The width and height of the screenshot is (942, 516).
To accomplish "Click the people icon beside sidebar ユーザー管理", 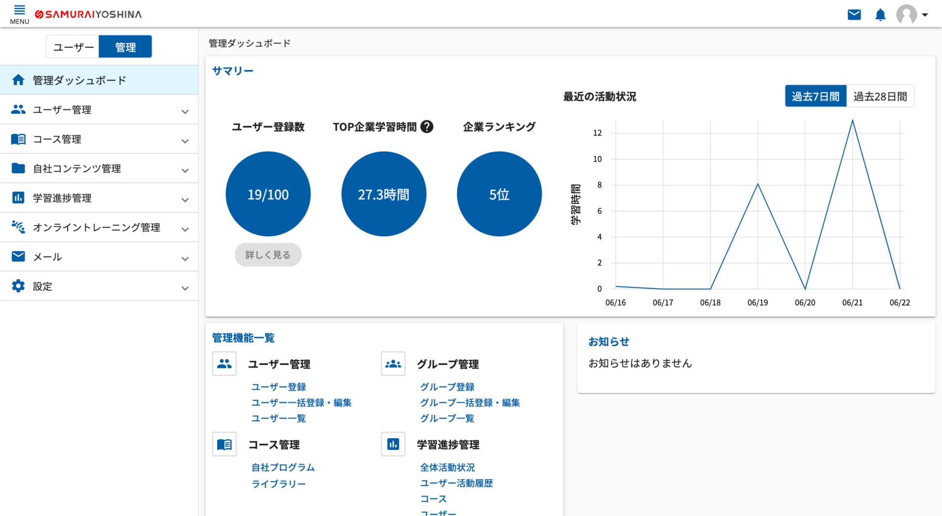I will tap(18, 109).
